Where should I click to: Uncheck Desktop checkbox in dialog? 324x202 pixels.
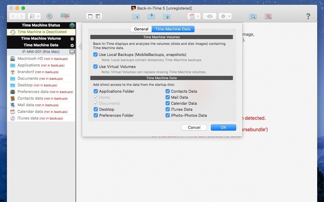[x=96, y=109]
